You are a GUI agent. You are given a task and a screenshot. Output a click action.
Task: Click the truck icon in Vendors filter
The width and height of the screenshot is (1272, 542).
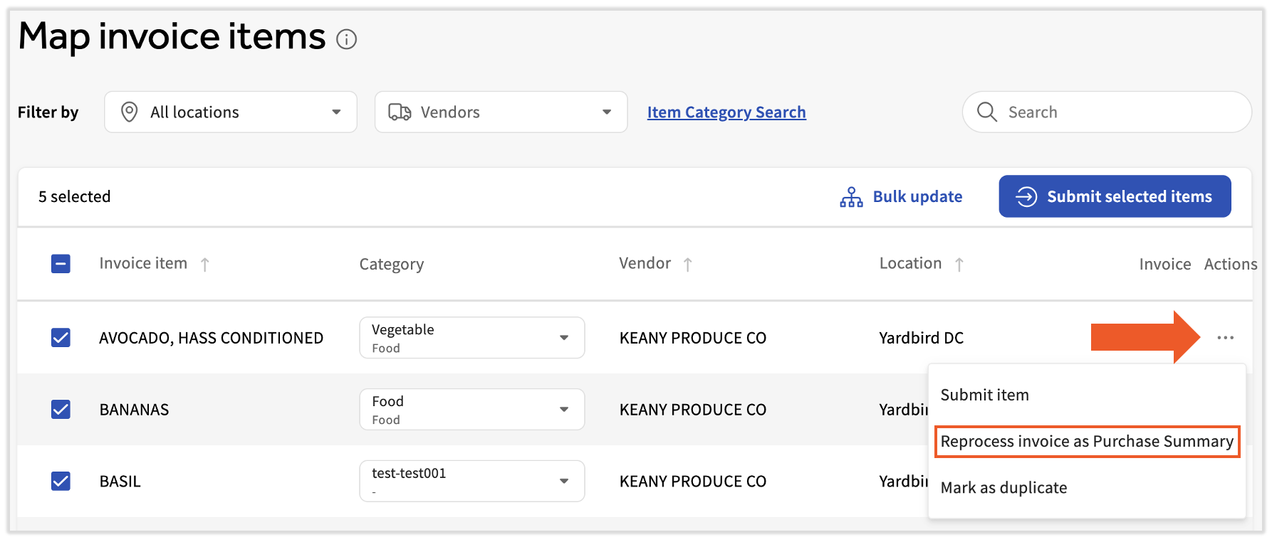point(400,112)
